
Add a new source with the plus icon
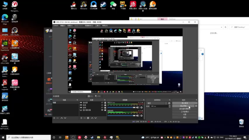81,118
